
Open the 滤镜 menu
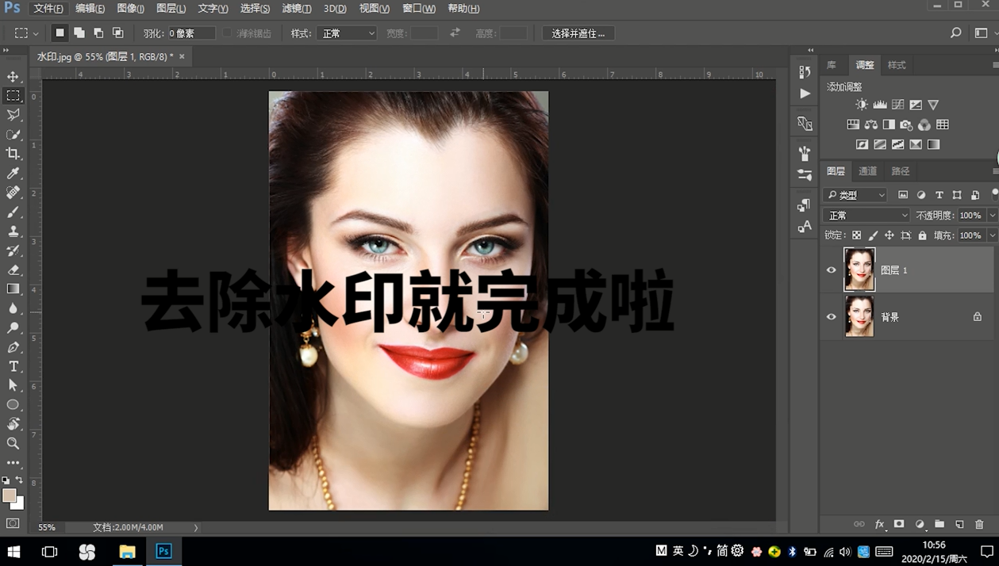tap(296, 9)
